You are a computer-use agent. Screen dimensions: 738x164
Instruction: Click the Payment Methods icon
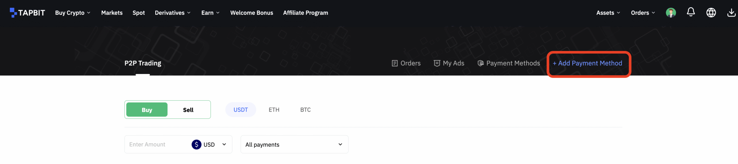point(481,63)
